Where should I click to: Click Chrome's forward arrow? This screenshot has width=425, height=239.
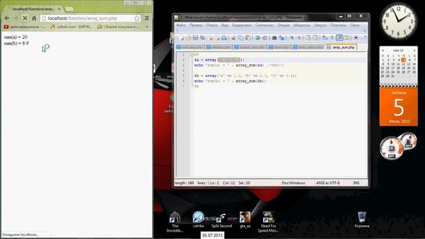tap(16, 18)
